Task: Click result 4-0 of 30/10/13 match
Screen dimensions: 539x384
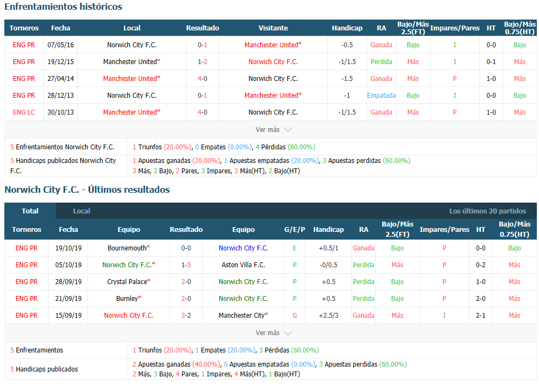Action: click(203, 112)
